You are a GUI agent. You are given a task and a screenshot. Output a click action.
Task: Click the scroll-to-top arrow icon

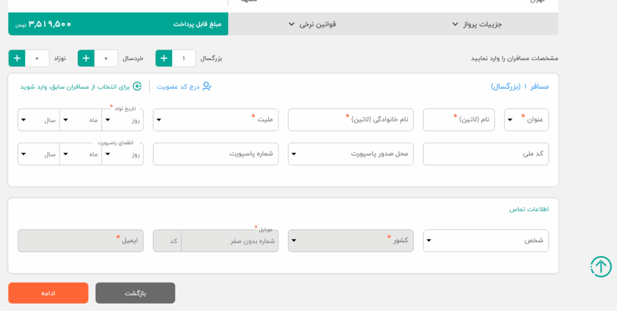[x=600, y=266]
